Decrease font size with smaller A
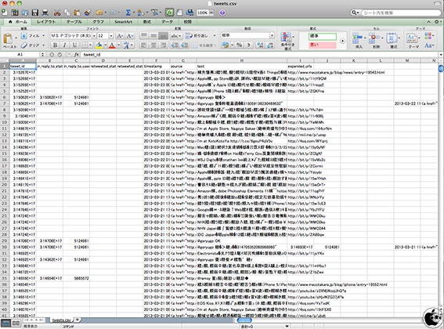The width and height of the screenshot is (444, 329). (130, 36)
